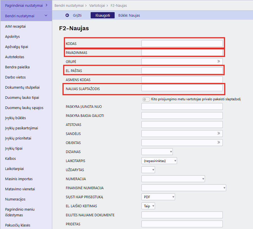
Task: Open Įvykių prioritetai in the sidebar
Action: pyautogui.click(x=18, y=138)
